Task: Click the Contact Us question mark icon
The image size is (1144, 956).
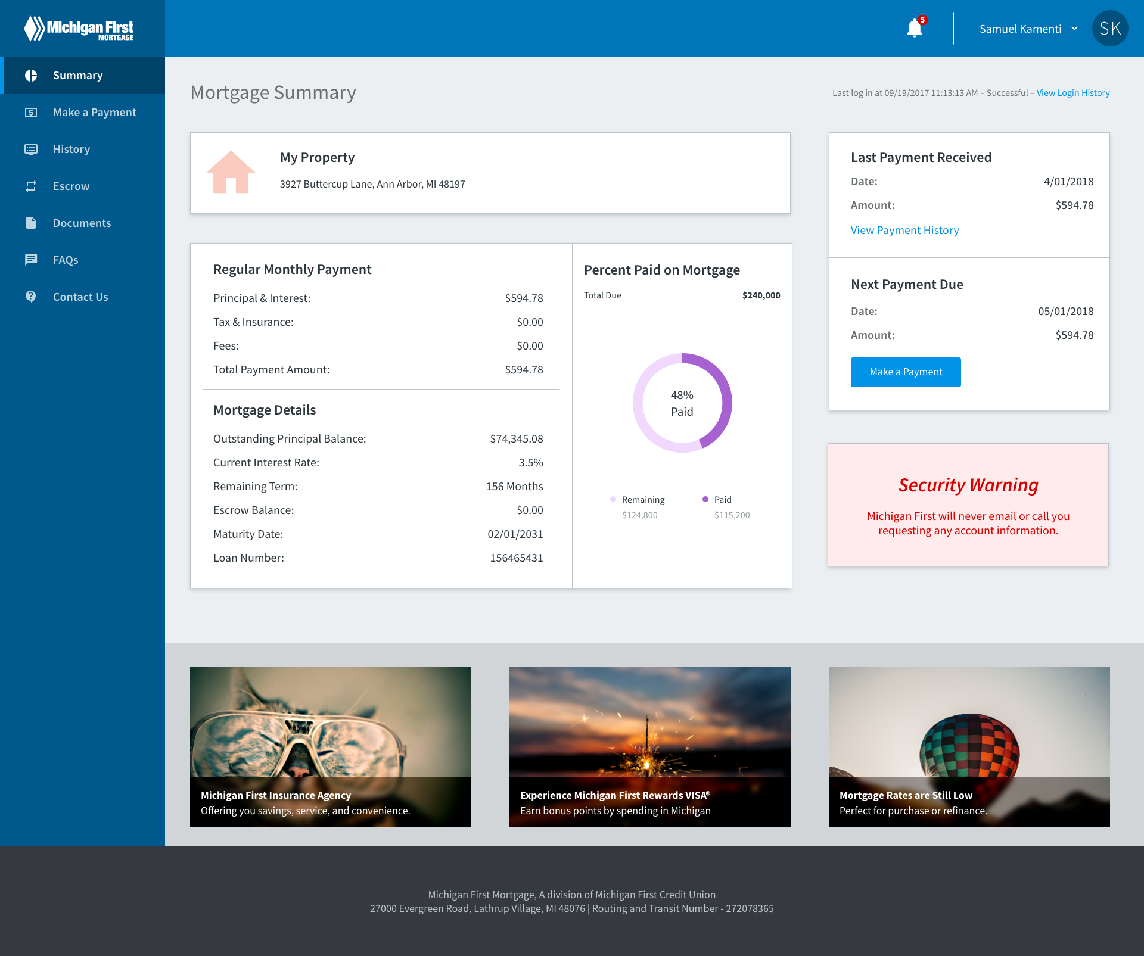Action: tap(31, 297)
